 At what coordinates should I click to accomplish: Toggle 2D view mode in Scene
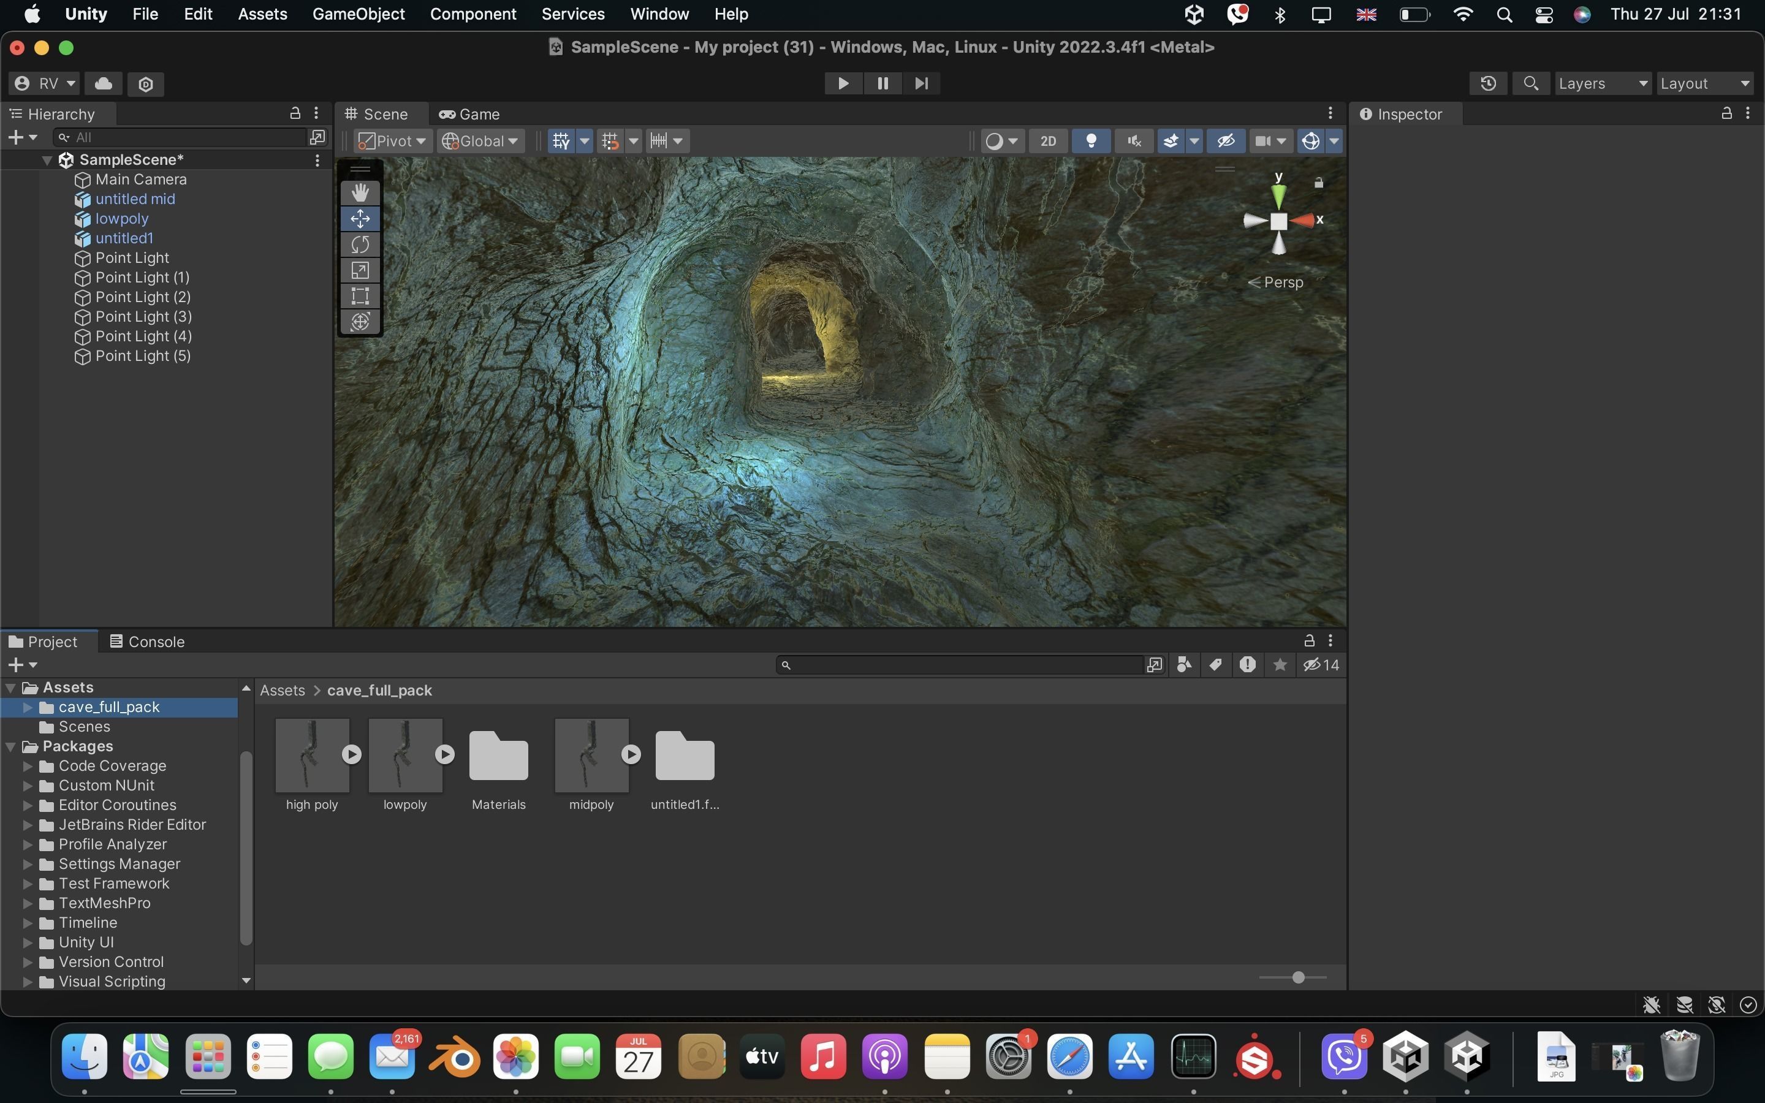pos(1048,141)
